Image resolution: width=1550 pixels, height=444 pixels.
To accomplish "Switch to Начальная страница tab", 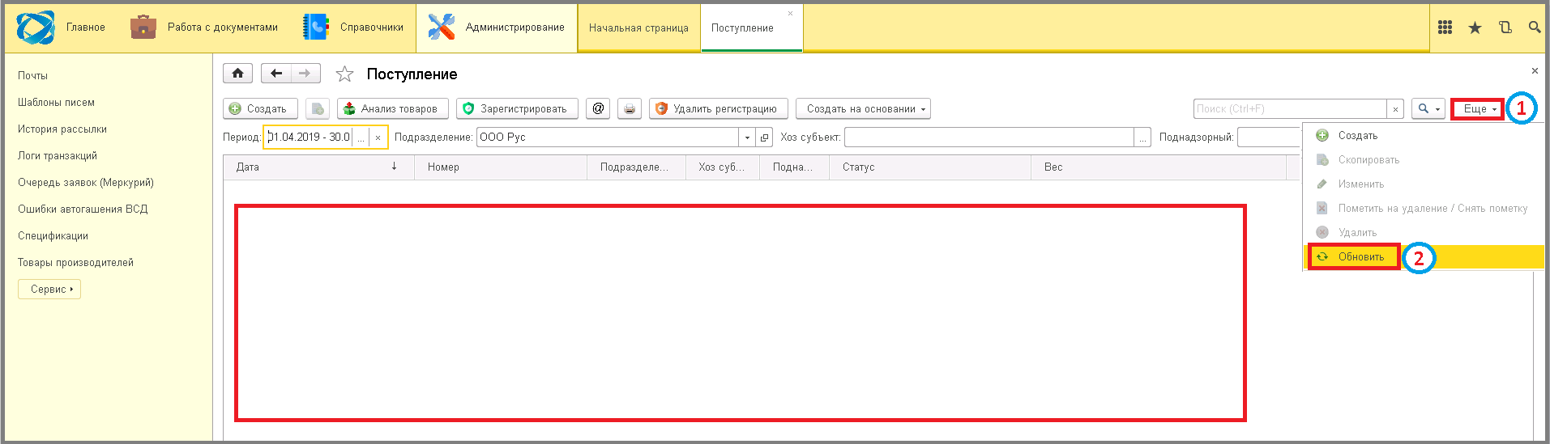I will tap(638, 28).
